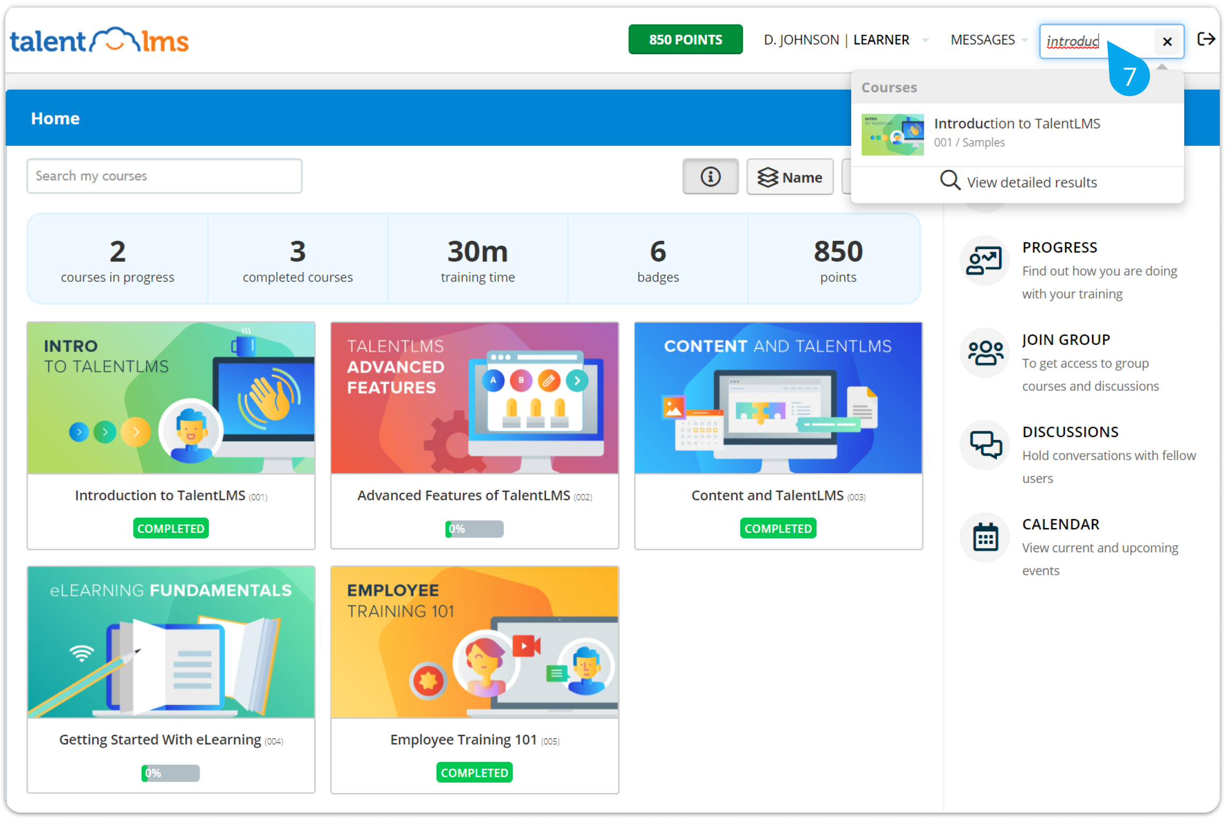Click the '2 courses in progress' stat

[117, 260]
